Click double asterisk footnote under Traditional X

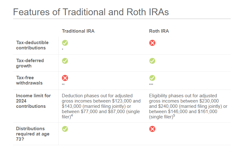(x=63, y=85)
